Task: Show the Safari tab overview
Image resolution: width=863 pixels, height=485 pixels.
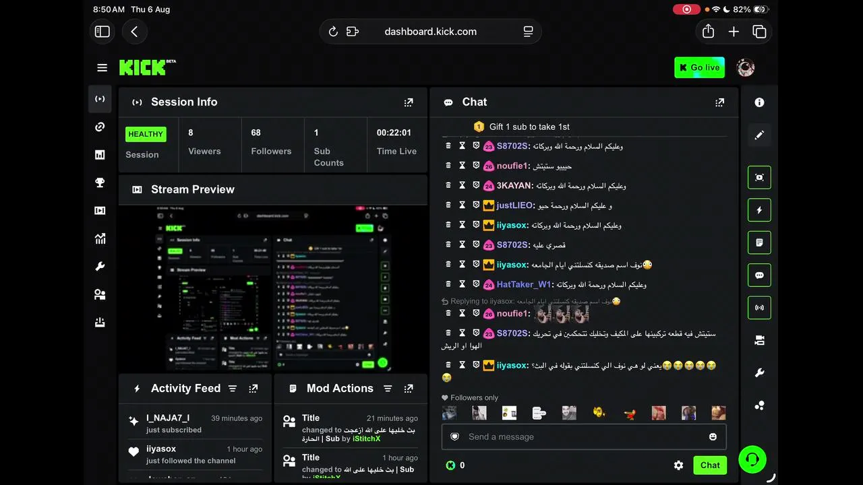Action: [759, 32]
